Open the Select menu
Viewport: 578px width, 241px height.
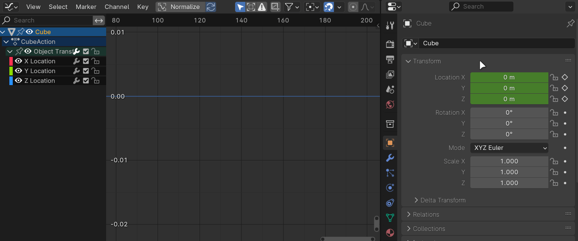[x=58, y=7]
